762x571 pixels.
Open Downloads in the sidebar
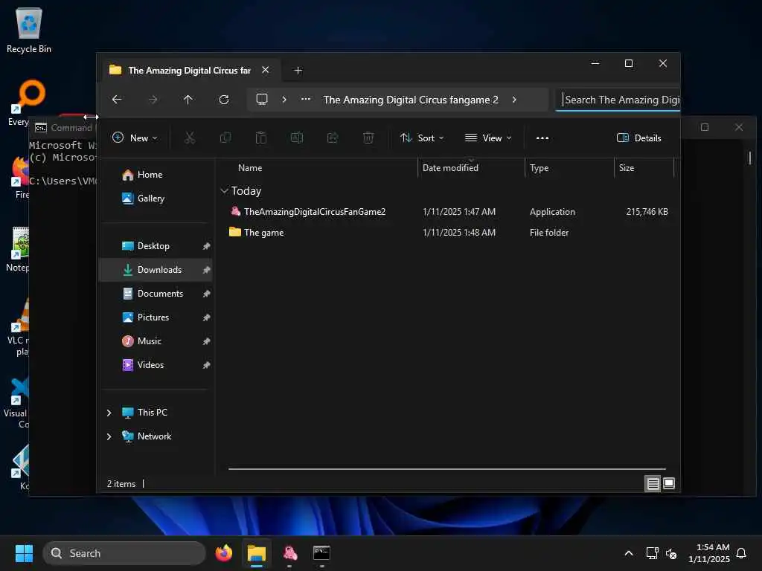coord(156,269)
